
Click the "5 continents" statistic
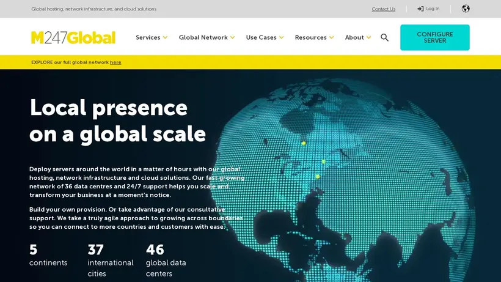48,255
